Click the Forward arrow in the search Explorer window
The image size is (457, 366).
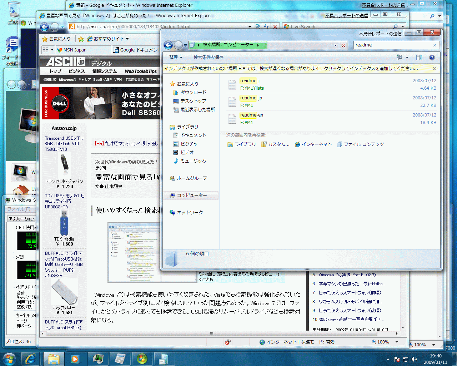coord(178,45)
